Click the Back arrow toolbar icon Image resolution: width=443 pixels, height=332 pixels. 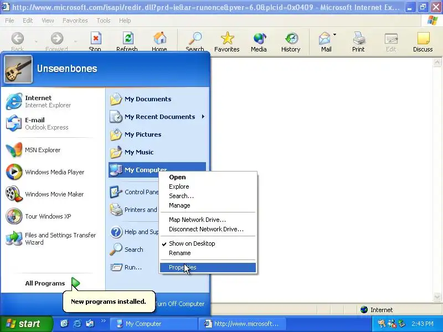point(18,39)
